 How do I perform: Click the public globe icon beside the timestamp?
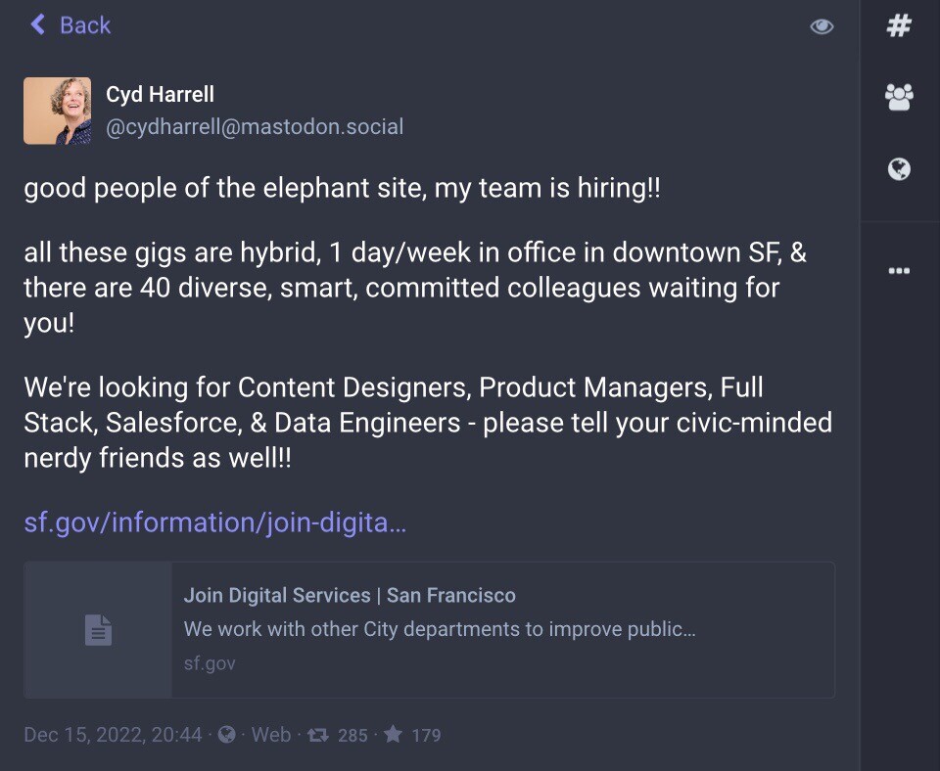226,735
